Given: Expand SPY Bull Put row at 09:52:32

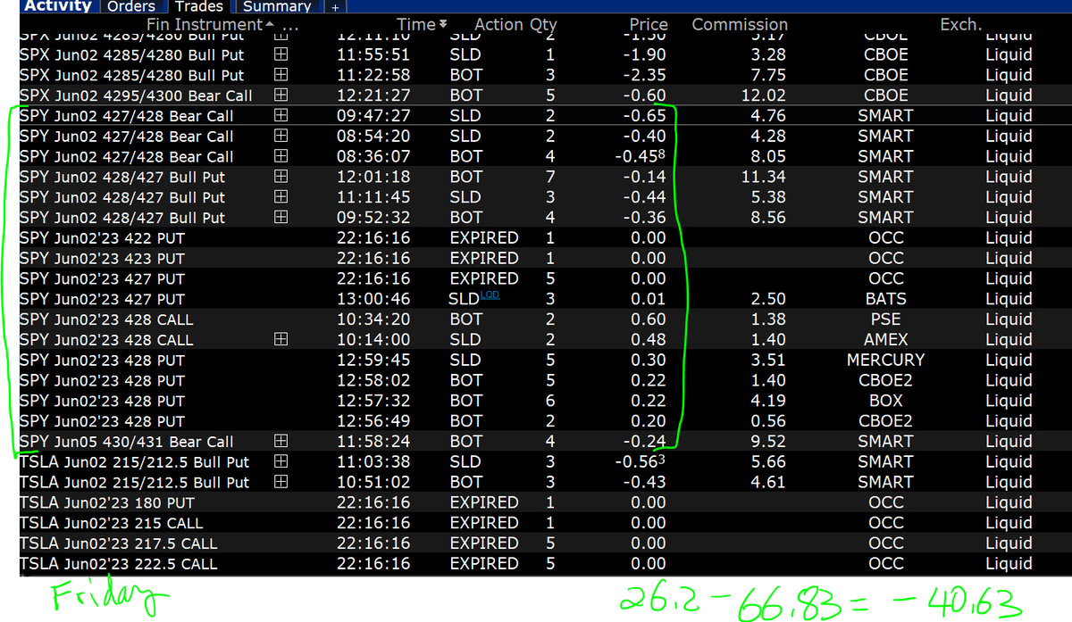Looking at the screenshot, I should 281,218.
